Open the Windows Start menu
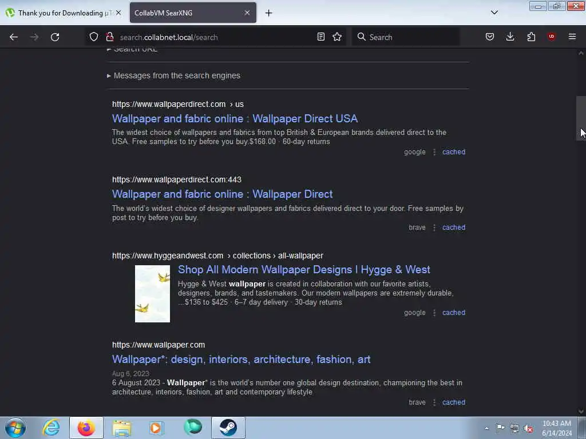 (15, 428)
